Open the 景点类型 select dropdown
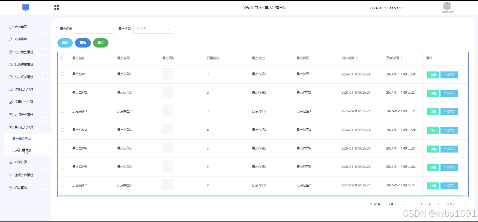Viewport: 478px width, 222px height. point(153,29)
